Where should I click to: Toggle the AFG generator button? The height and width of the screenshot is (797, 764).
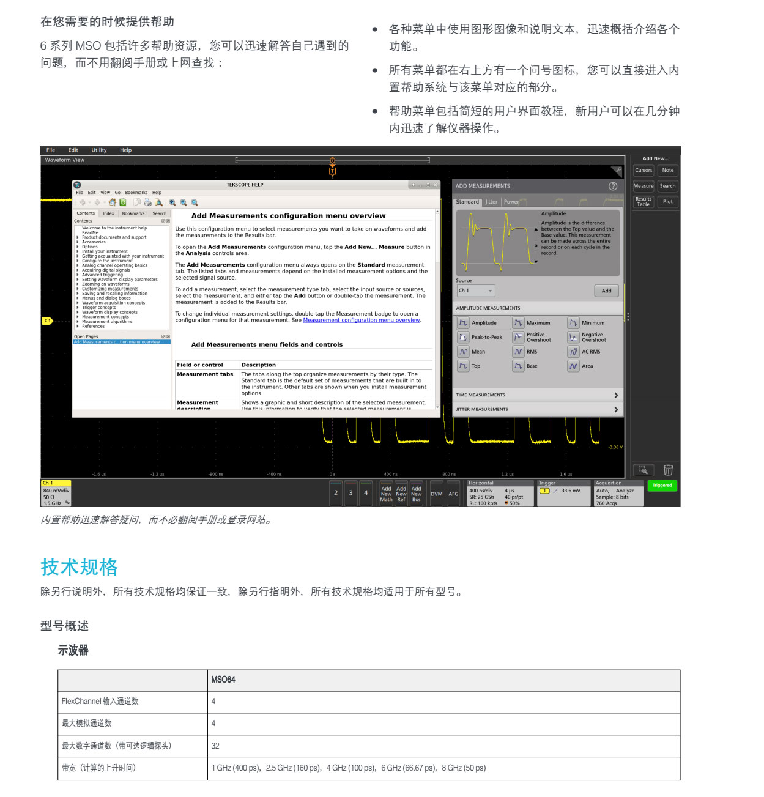pyautogui.click(x=453, y=494)
